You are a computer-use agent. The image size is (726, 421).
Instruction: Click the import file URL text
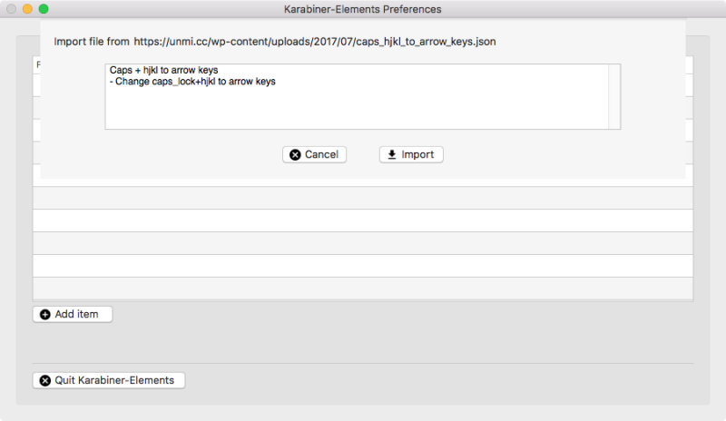click(315, 42)
